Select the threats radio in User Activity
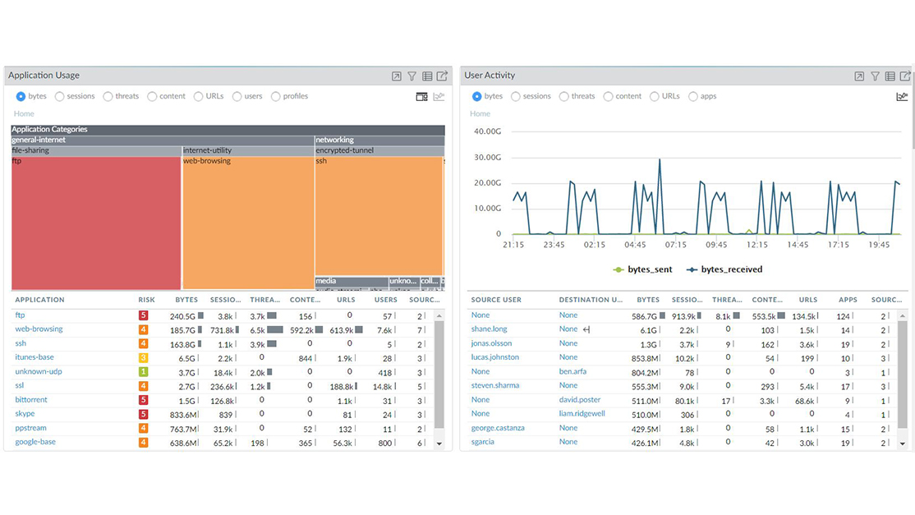This screenshot has width=915, height=515. pyautogui.click(x=564, y=97)
